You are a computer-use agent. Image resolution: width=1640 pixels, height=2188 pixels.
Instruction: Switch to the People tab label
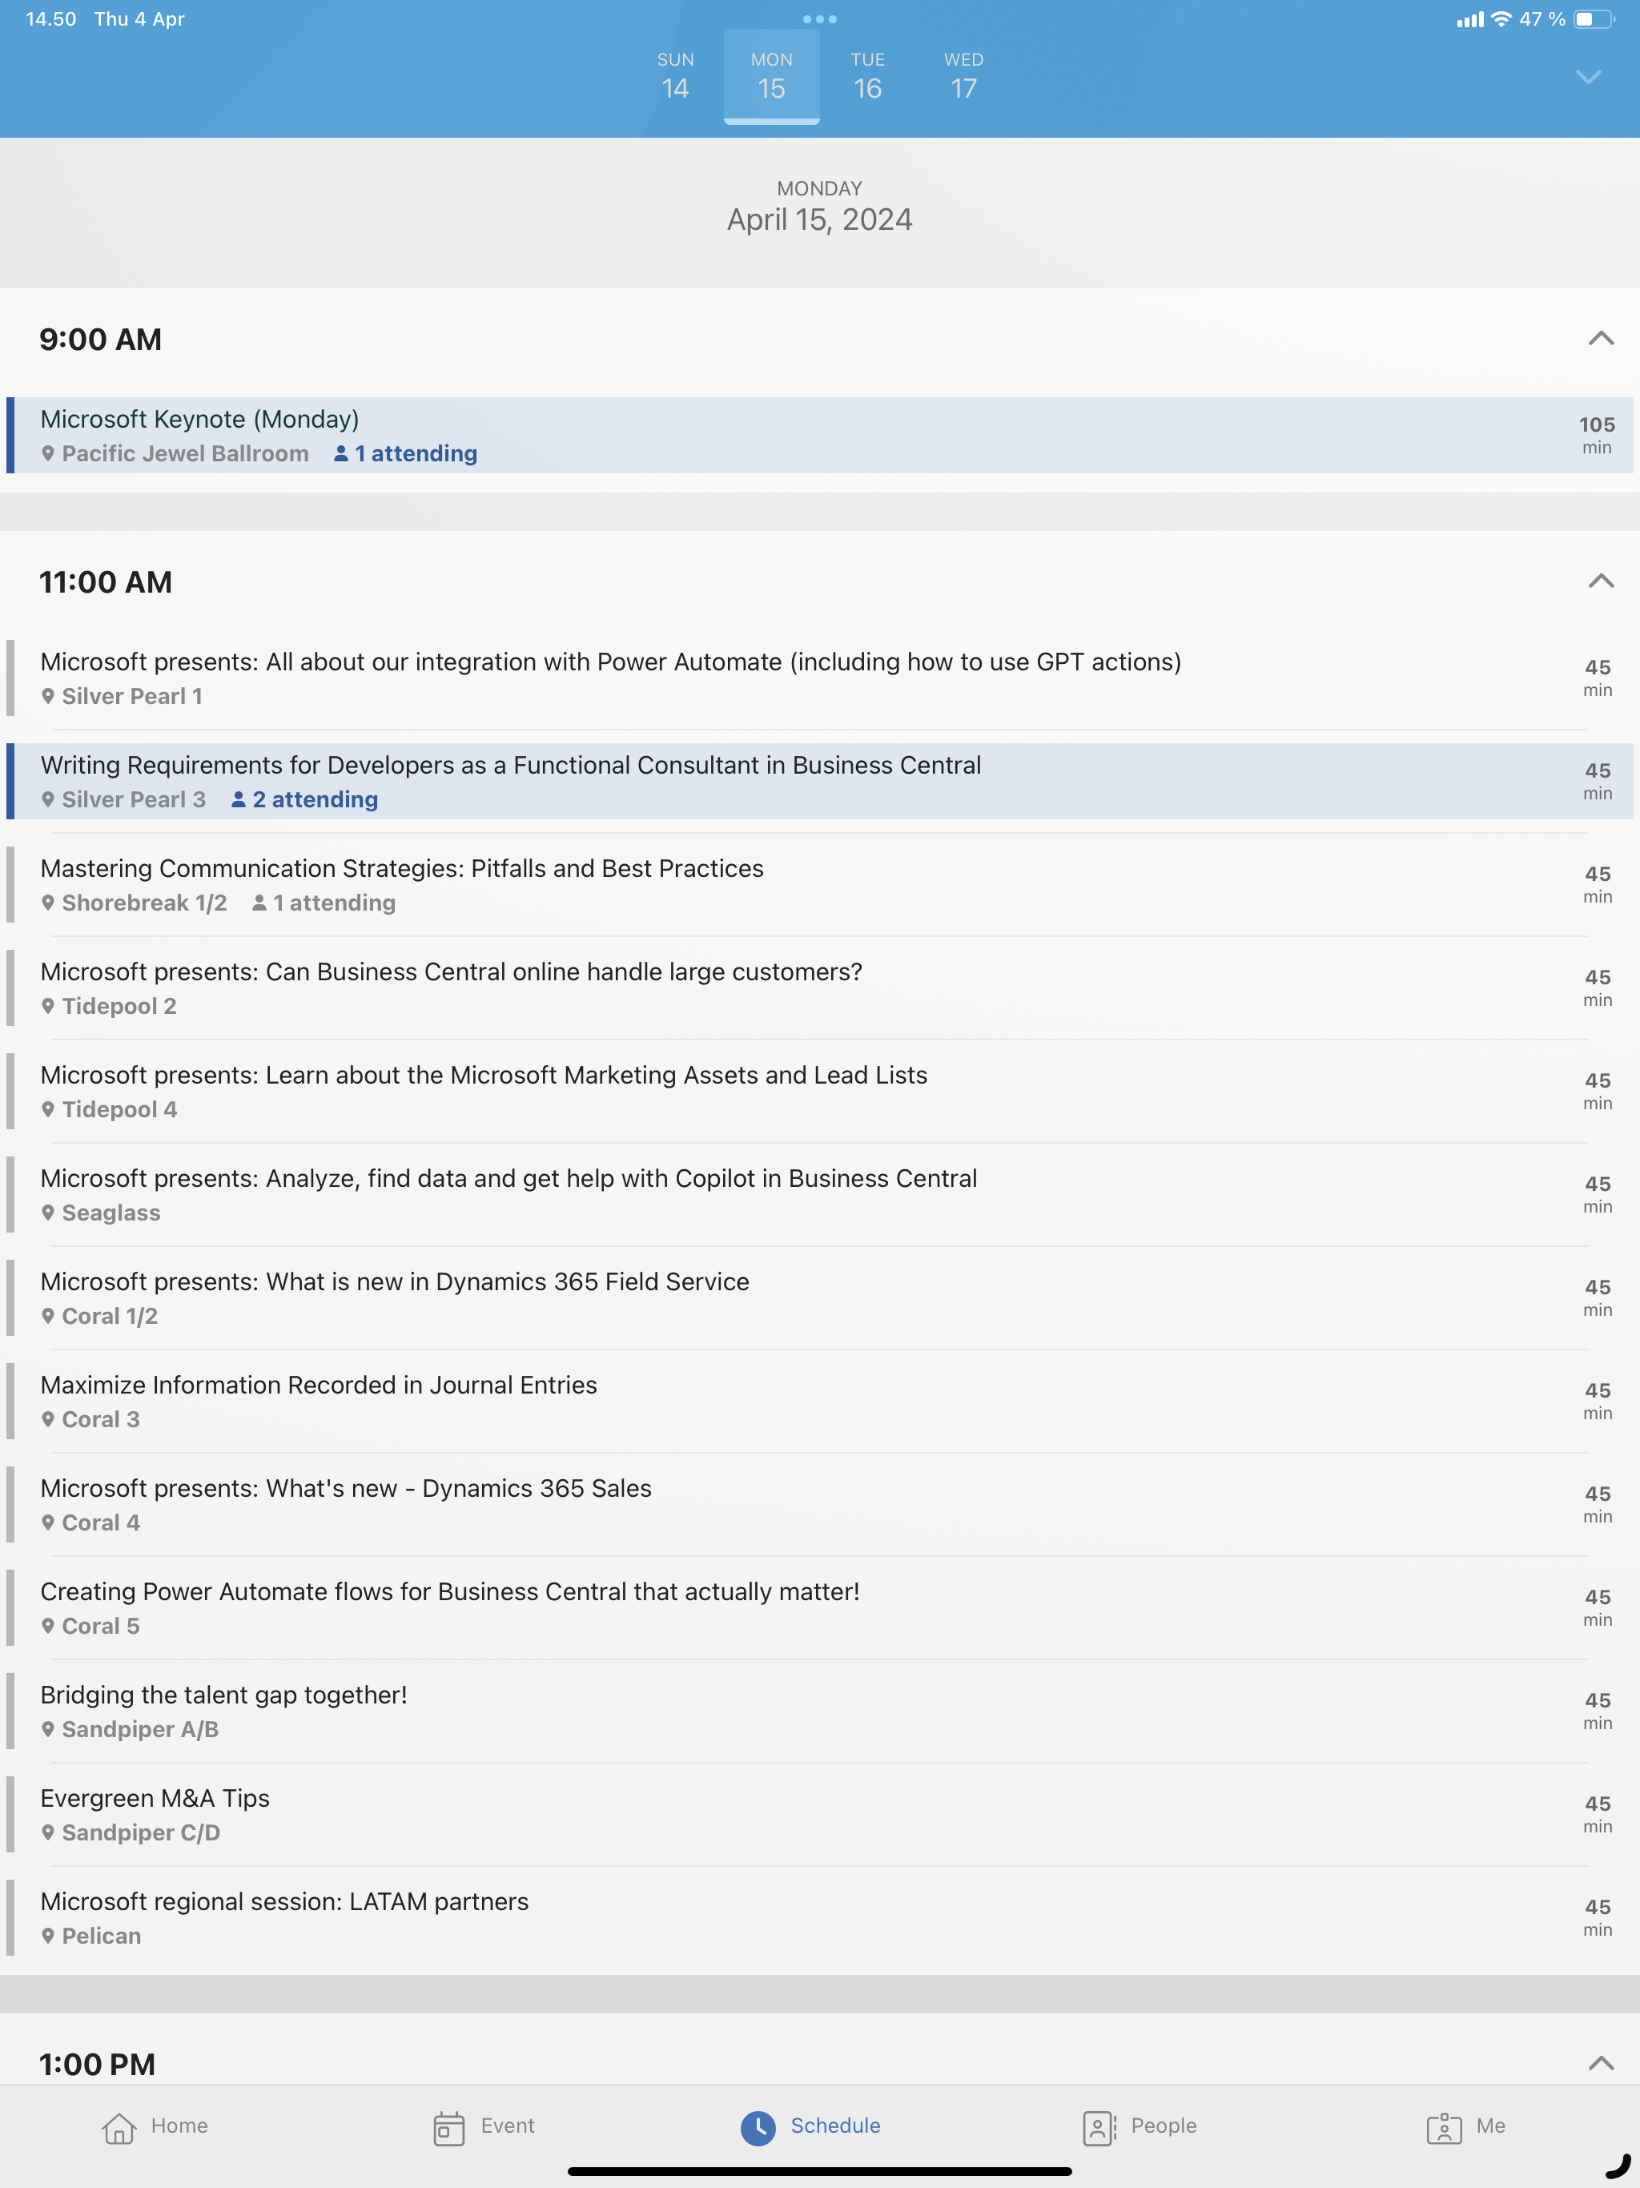(x=1164, y=2126)
